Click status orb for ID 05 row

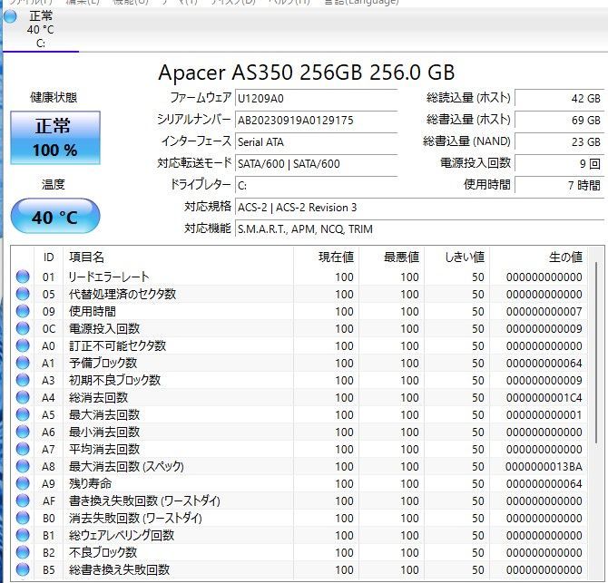(x=23, y=294)
